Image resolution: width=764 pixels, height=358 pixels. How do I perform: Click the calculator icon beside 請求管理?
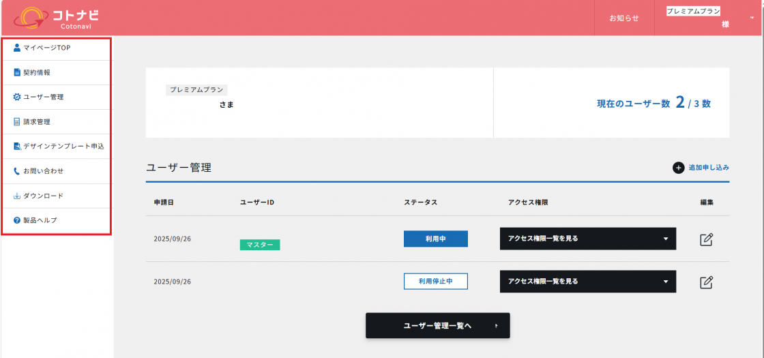pyautogui.click(x=17, y=122)
